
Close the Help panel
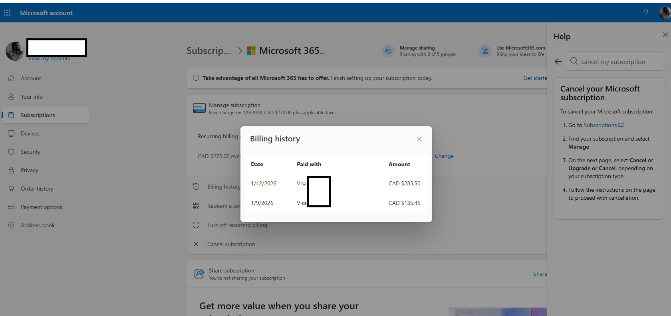coord(665,35)
